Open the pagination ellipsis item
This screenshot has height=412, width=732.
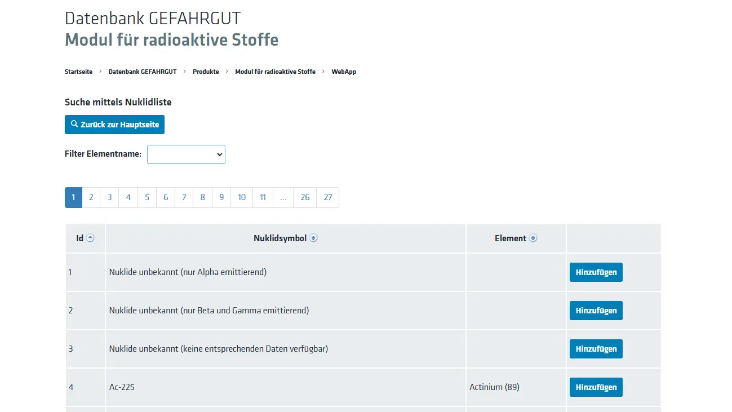pyautogui.click(x=283, y=197)
